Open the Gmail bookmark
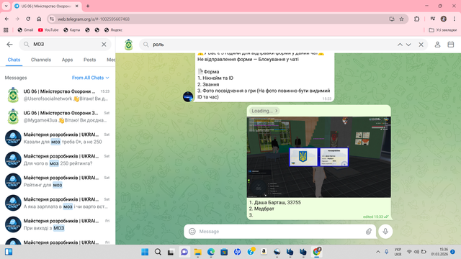 tap(25, 30)
